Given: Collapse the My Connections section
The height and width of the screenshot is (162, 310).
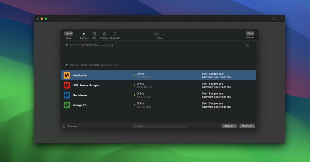Looking at the screenshot, I should coord(66,45).
